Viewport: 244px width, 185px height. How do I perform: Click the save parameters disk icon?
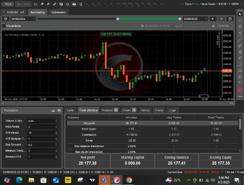59,111
